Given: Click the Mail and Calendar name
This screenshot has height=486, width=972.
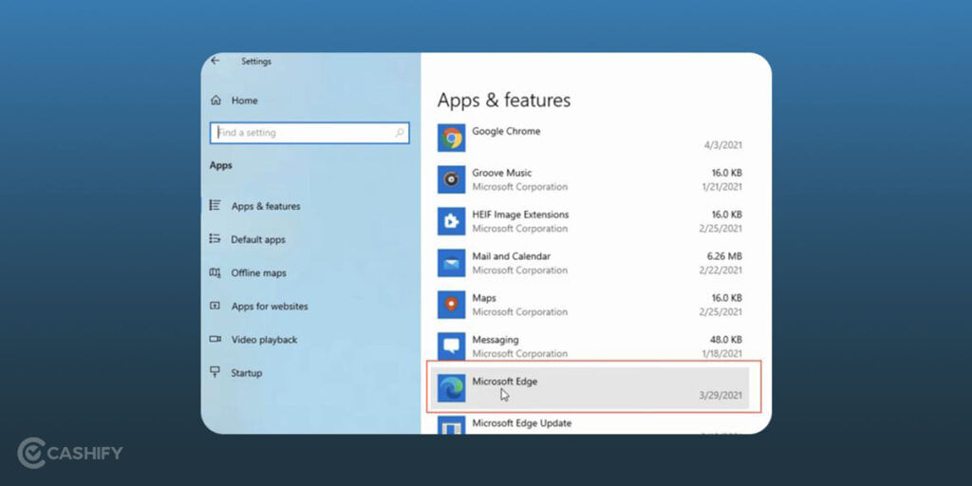Looking at the screenshot, I should tap(512, 256).
